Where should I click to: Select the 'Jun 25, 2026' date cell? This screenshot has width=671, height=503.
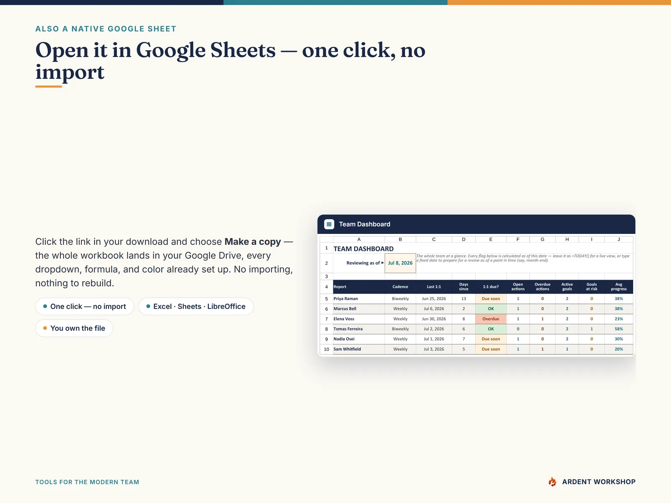point(434,299)
